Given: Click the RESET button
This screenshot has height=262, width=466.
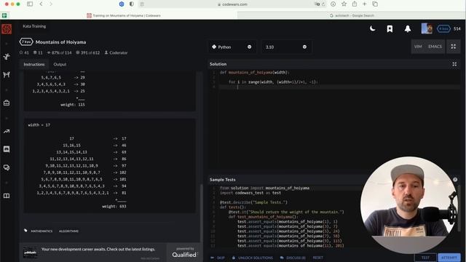Looking at the screenshot, I should point(317,258).
